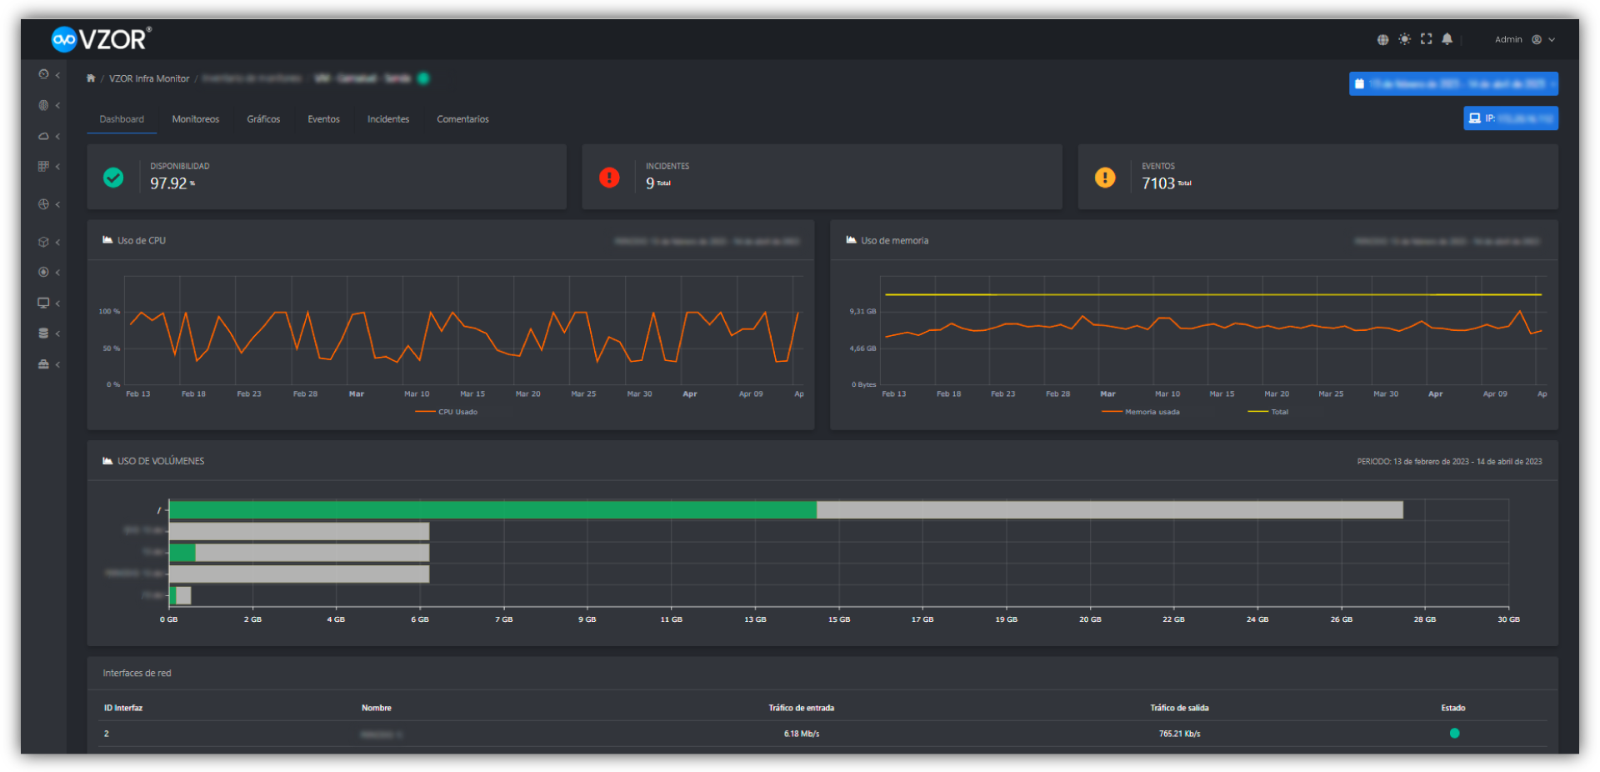Switch to the Incidentes tab
1600x772 pixels.
point(388,119)
